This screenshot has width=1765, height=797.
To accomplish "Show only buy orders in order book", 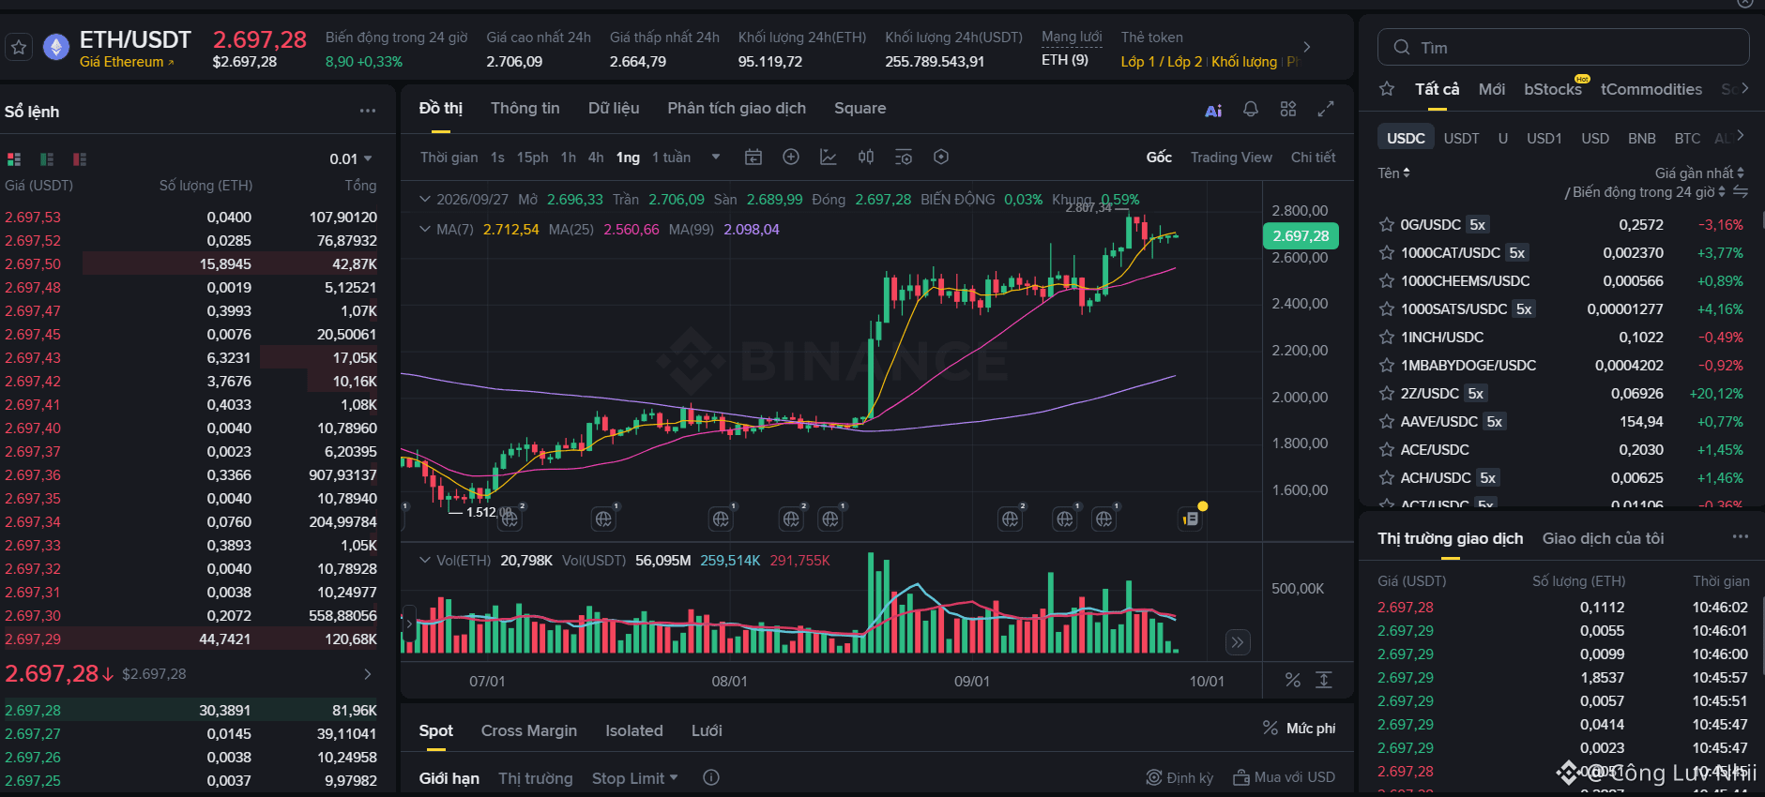I will pyautogui.click(x=47, y=159).
